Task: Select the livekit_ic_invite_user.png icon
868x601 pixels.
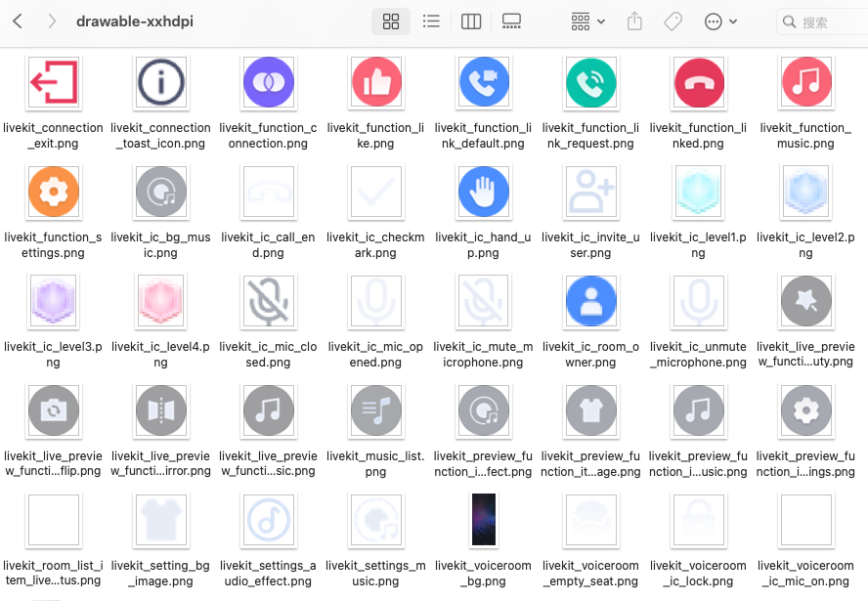Action: 590,192
